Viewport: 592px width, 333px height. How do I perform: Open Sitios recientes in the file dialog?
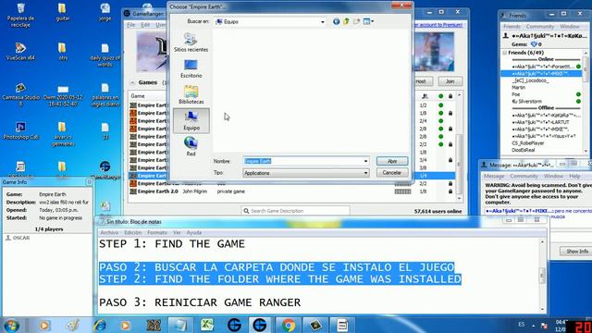coord(191,42)
